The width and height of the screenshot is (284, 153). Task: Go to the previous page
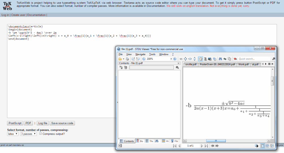tap(179, 146)
